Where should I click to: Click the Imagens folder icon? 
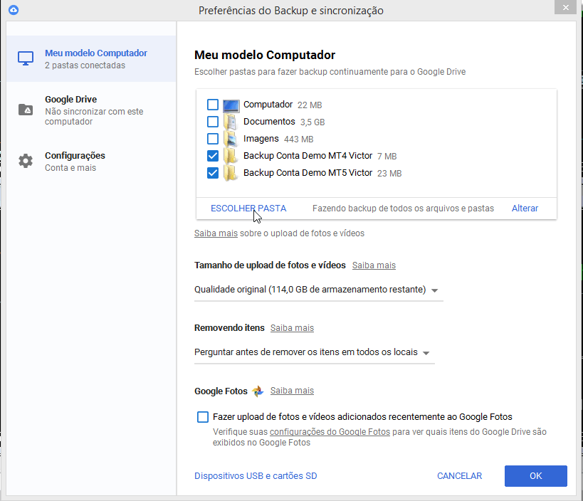tap(231, 139)
